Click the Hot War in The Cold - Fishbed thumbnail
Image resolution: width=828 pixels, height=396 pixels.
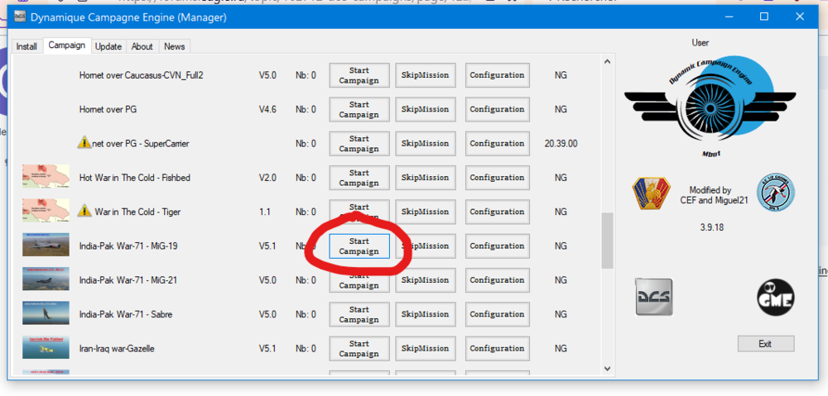[46, 177]
